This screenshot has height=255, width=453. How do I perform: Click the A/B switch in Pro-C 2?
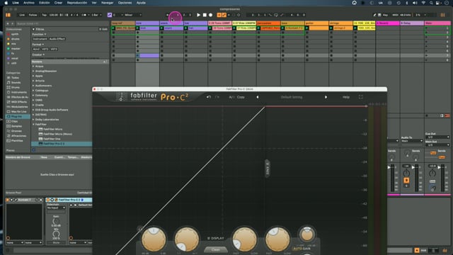click(x=231, y=97)
